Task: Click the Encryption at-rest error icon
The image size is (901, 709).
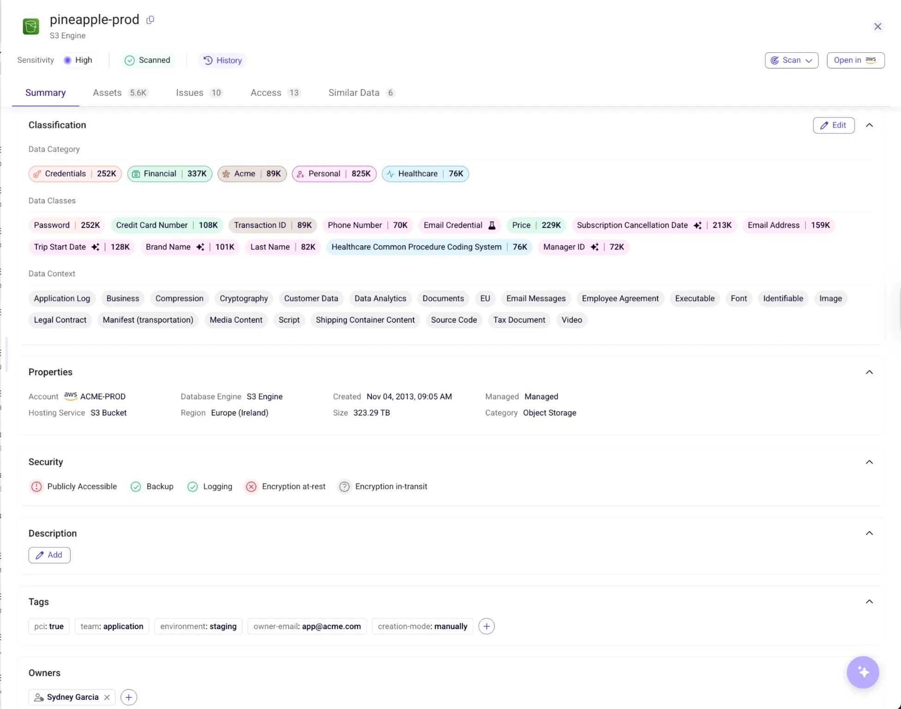Action: (251, 487)
